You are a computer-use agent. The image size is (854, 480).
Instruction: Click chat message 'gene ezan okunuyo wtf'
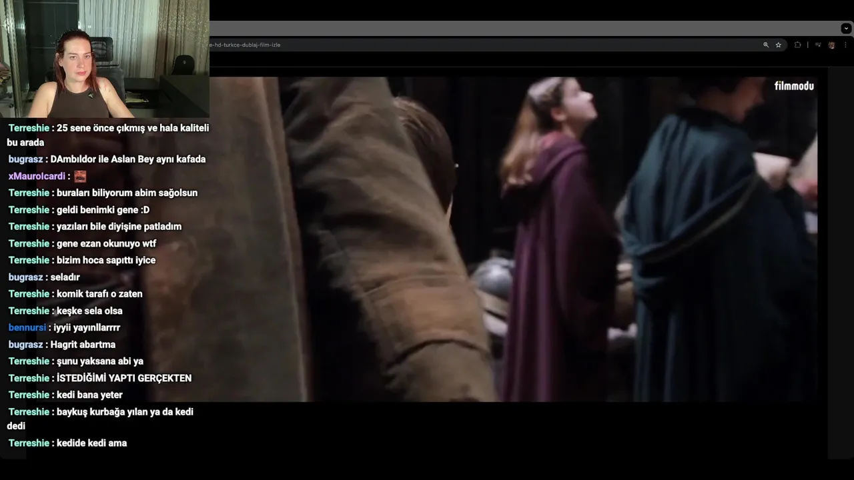pos(106,243)
